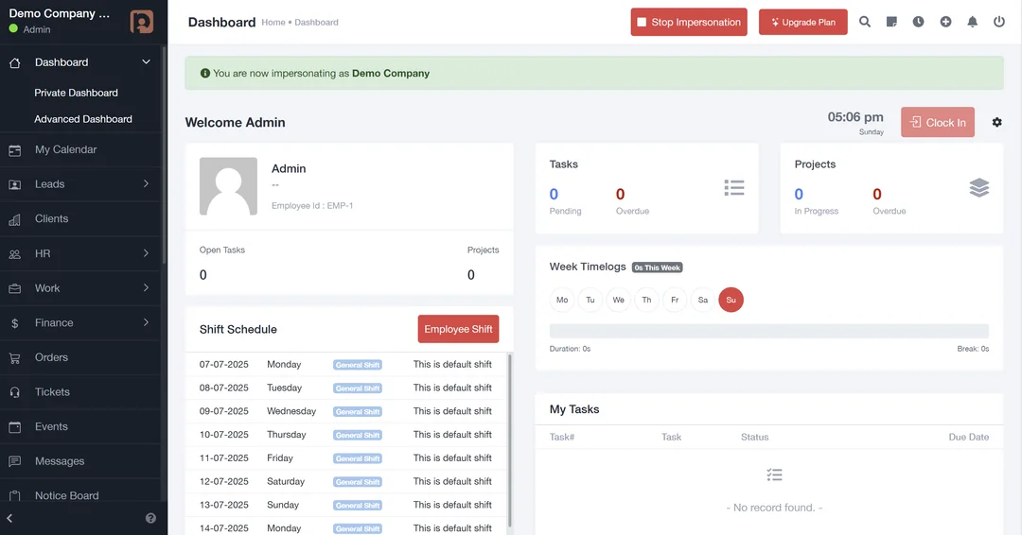The height and width of the screenshot is (535, 1022).
Task: Click the Admin profile avatar
Action: (x=228, y=186)
